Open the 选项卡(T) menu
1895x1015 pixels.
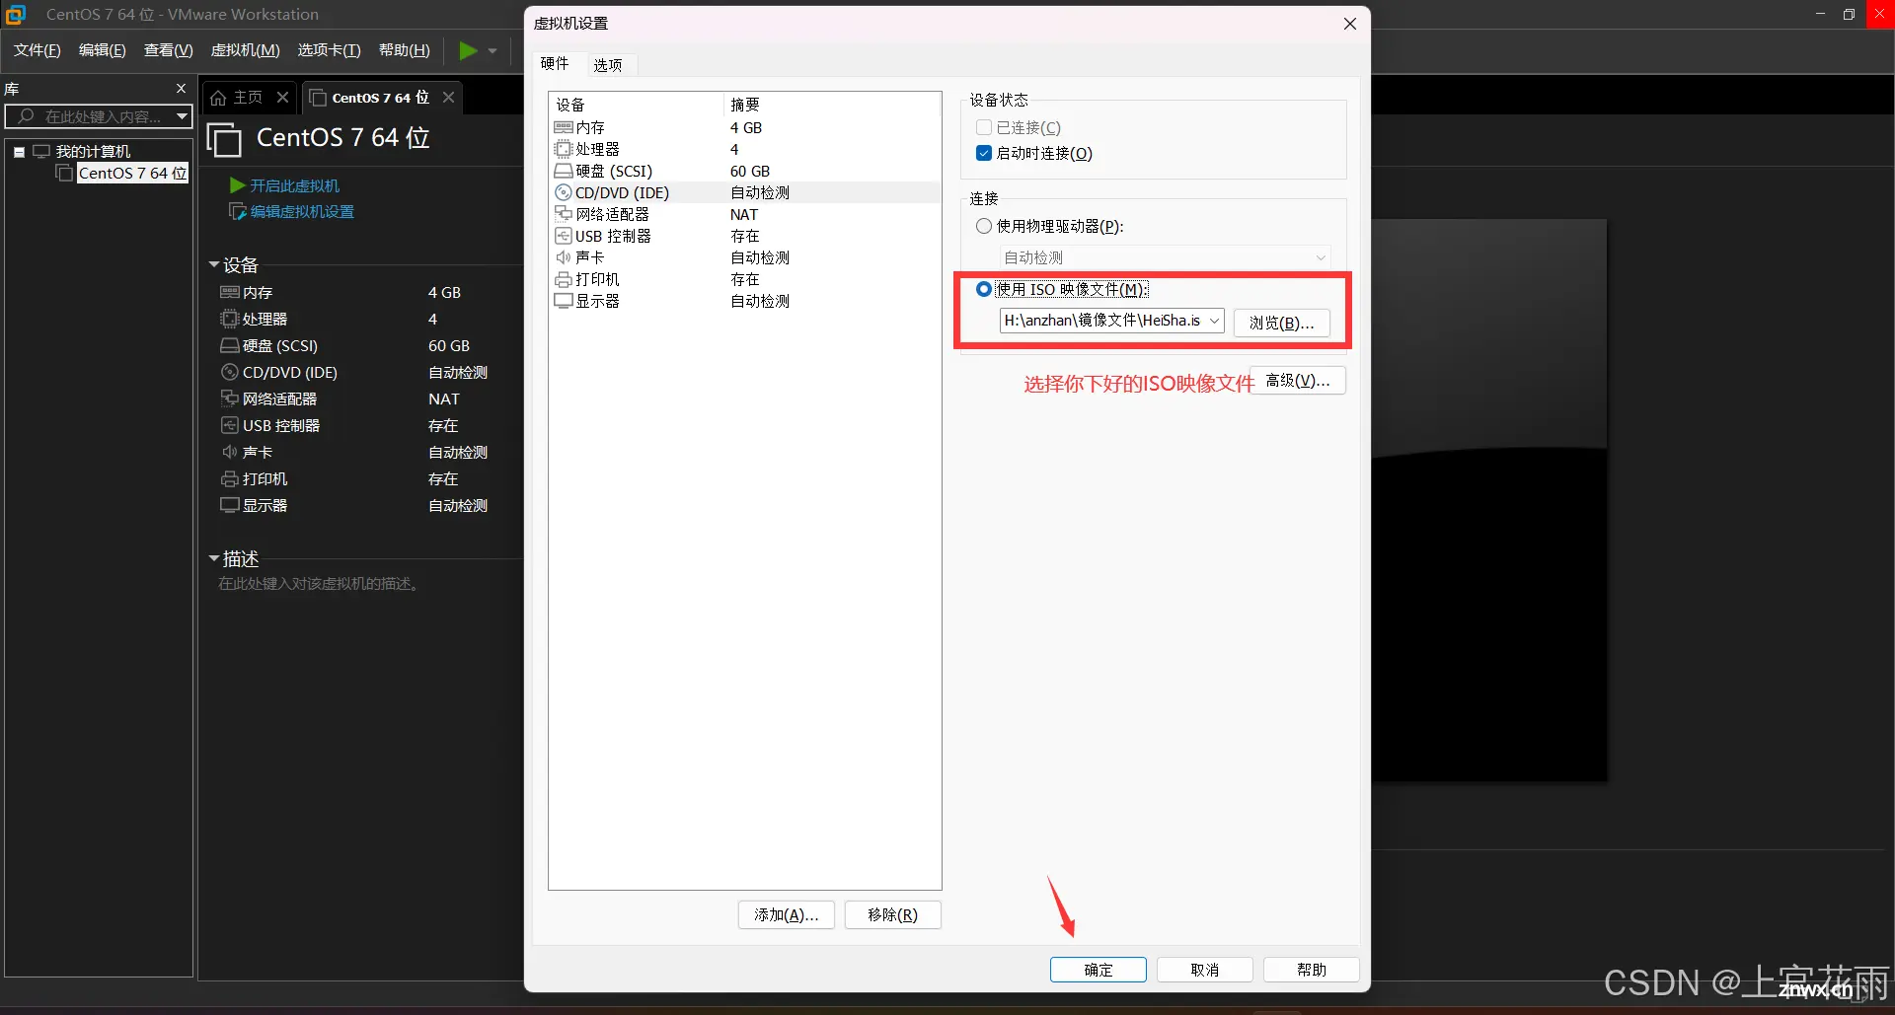(x=330, y=50)
